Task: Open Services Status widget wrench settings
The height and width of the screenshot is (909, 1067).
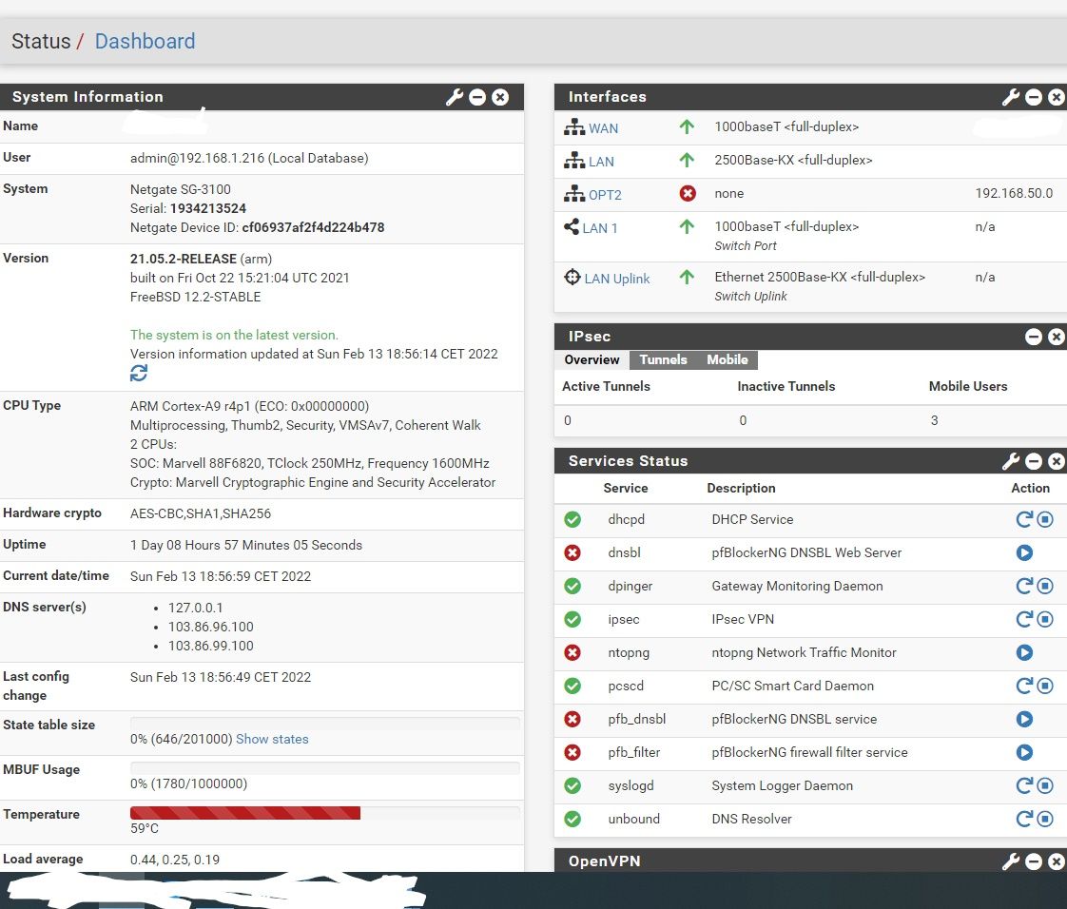Action: pyautogui.click(x=1011, y=461)
